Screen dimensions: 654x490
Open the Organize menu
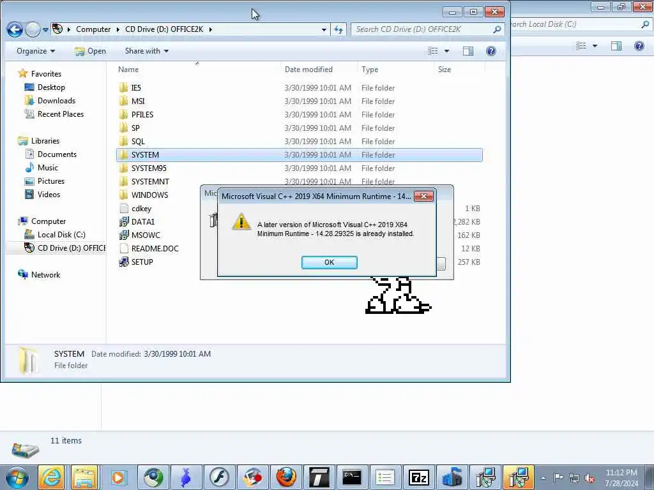(36, 51)
